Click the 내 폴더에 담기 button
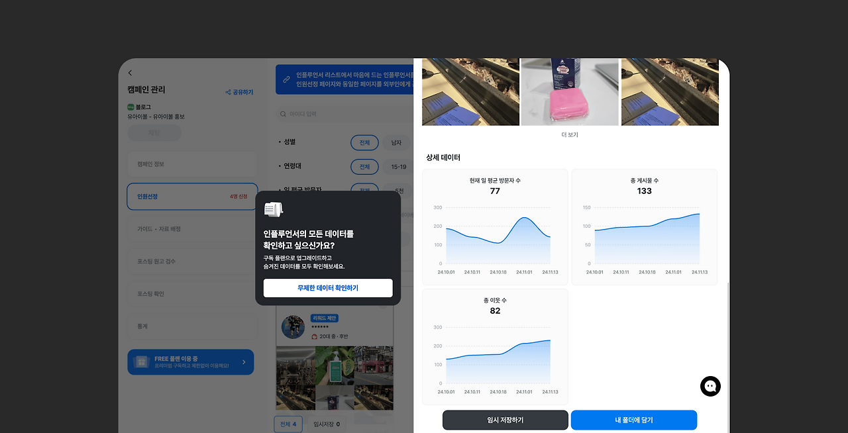This screenshot has height=433, width=848. (x=634, y=420)
